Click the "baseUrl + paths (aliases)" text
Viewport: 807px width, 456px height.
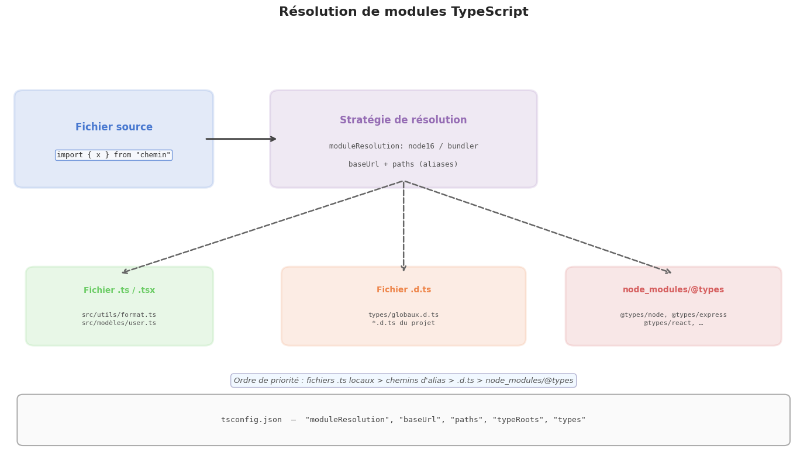pos(403,164)
